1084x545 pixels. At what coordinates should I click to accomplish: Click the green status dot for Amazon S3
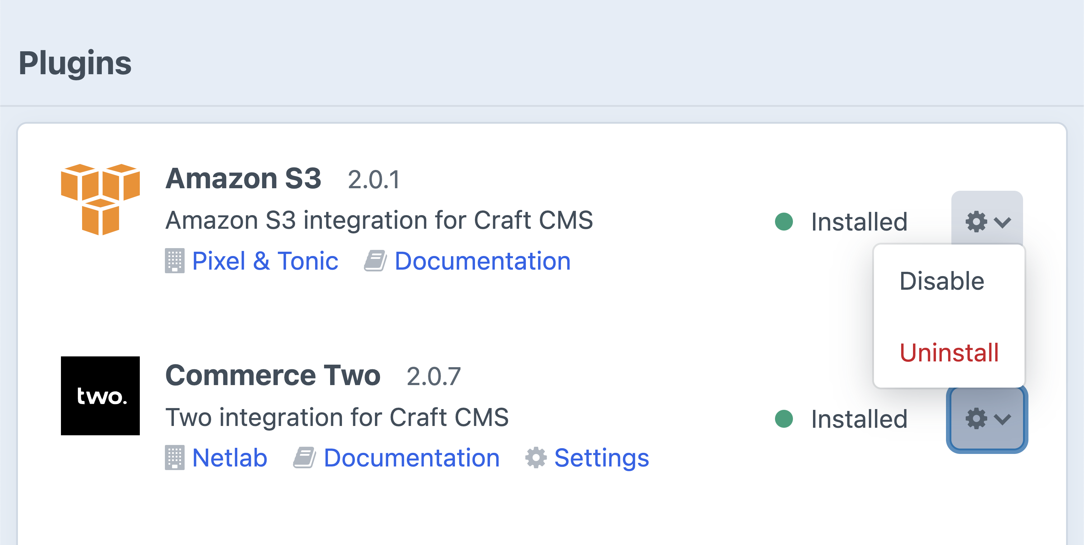(x=784, y=221)
